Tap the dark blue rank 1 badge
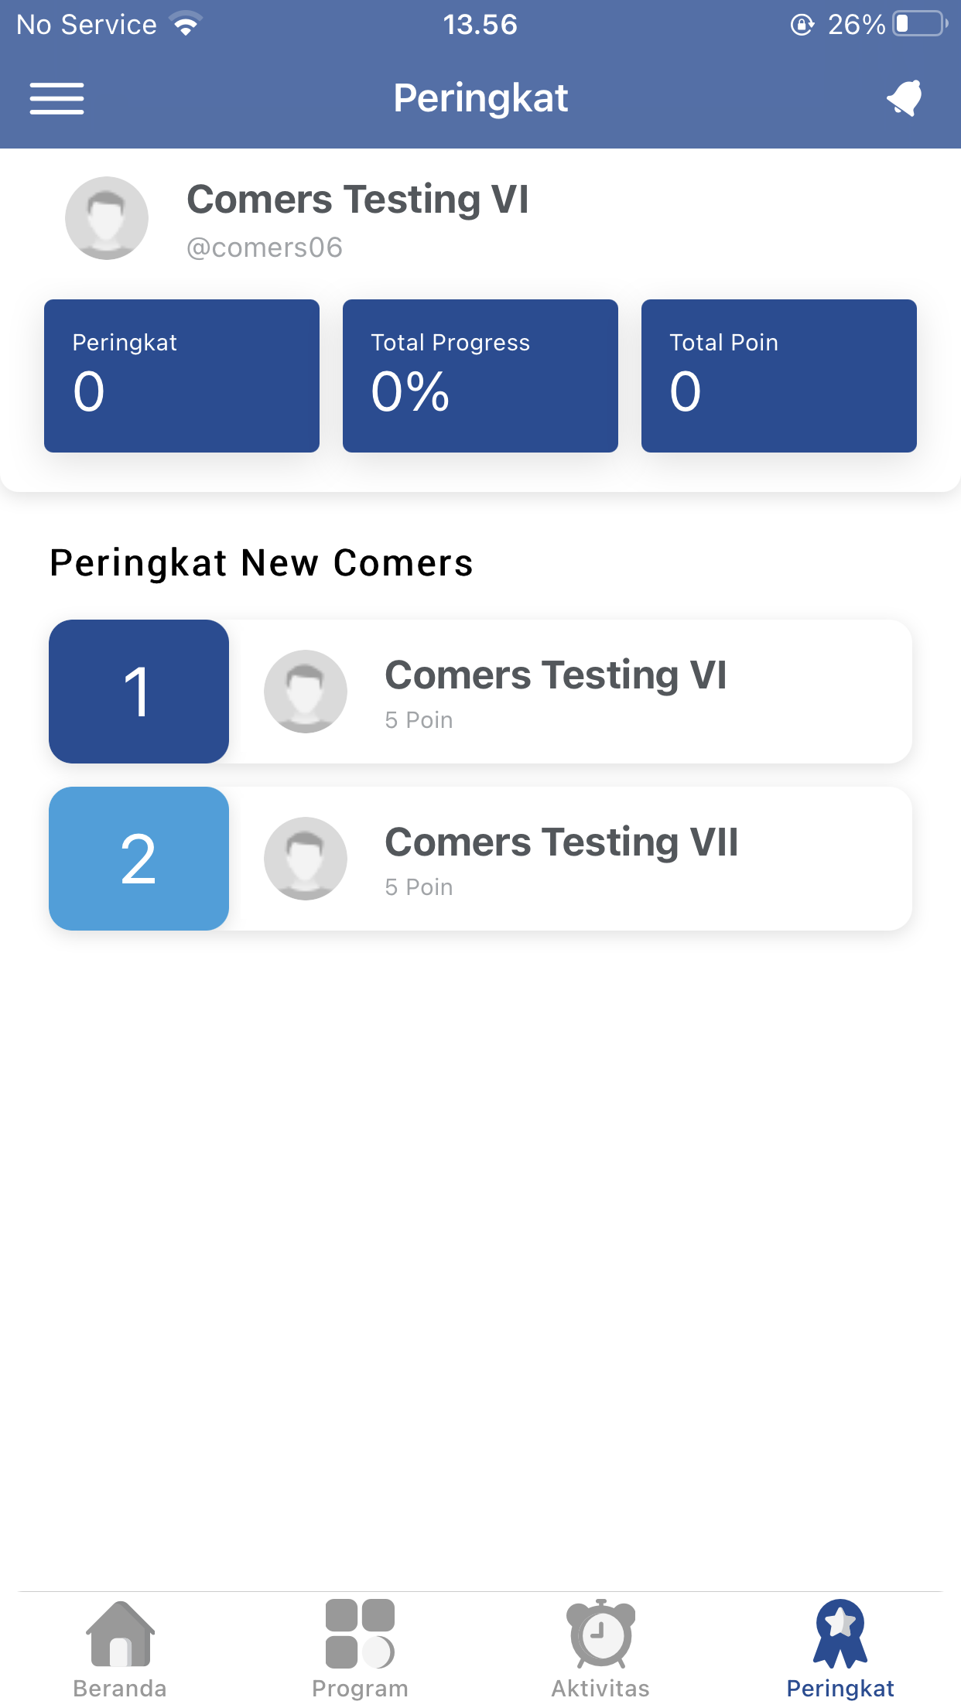This screenshot has width=961, height=1708. click(139, 692)
